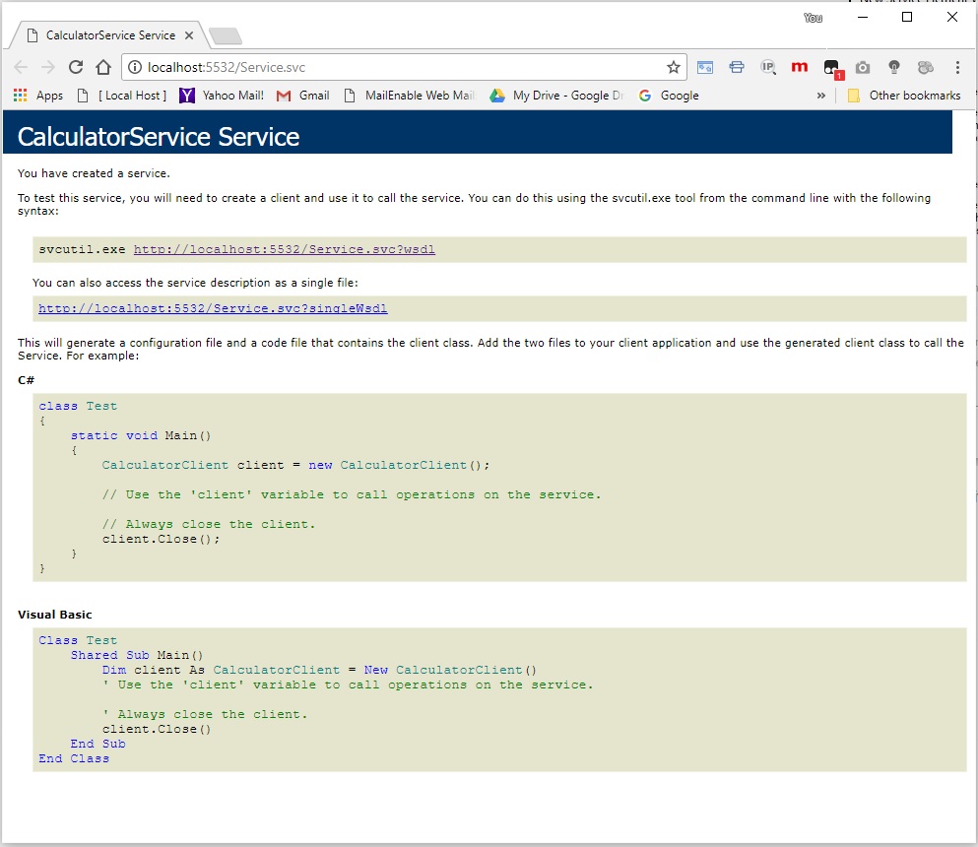The image size is (978, 847).
Task: Click the address bar URL field
Action: pyautogui.click(x=394, y=67)
